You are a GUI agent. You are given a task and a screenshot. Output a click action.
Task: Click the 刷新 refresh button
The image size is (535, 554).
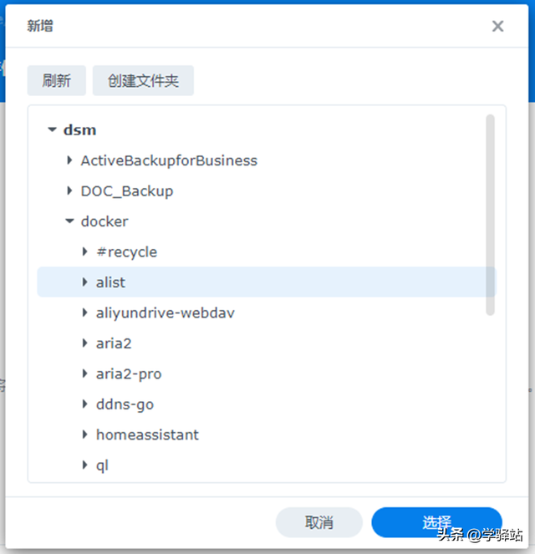pyautogui.click(x=57, y=80)
